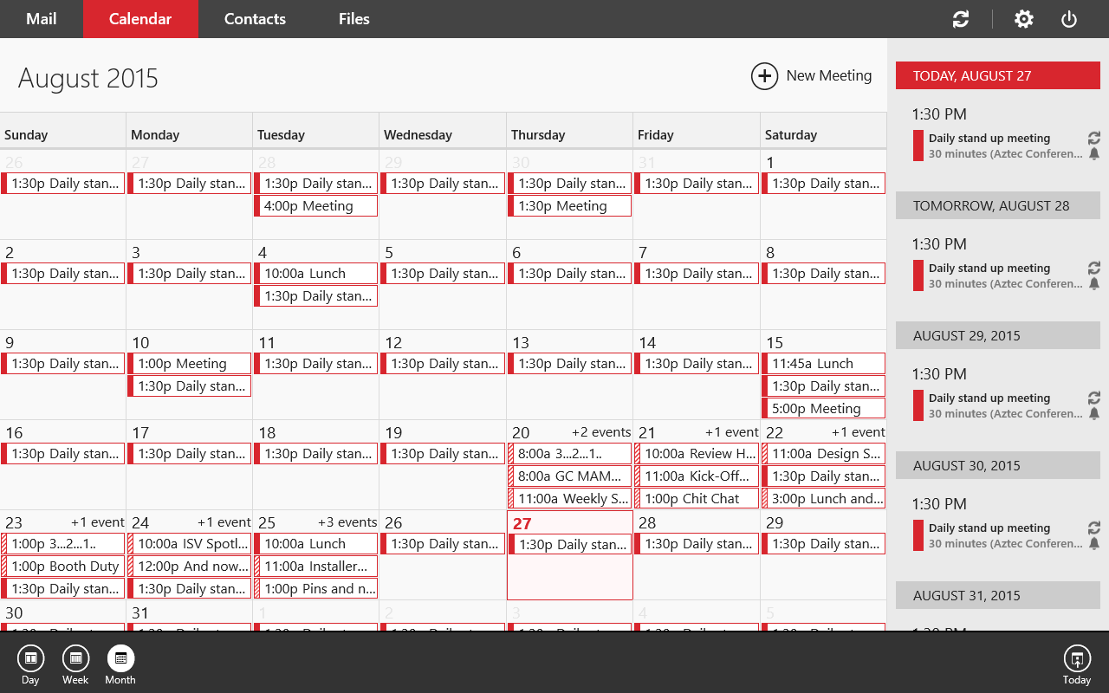Screen dimensions: 1109x693
Task: Open the 10:00a Lunch event on August 4
Action: pos(316,274)
